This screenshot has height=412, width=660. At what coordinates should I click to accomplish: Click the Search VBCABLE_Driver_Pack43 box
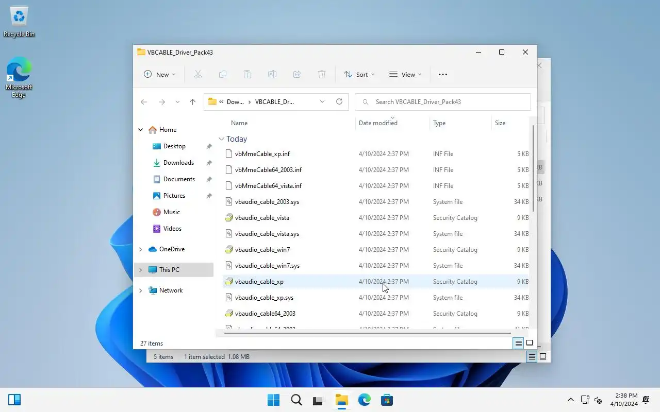[x=443, y=102]
